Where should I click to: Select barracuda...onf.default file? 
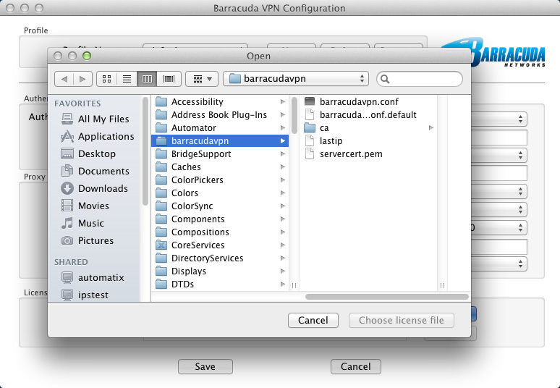point(368,114)
